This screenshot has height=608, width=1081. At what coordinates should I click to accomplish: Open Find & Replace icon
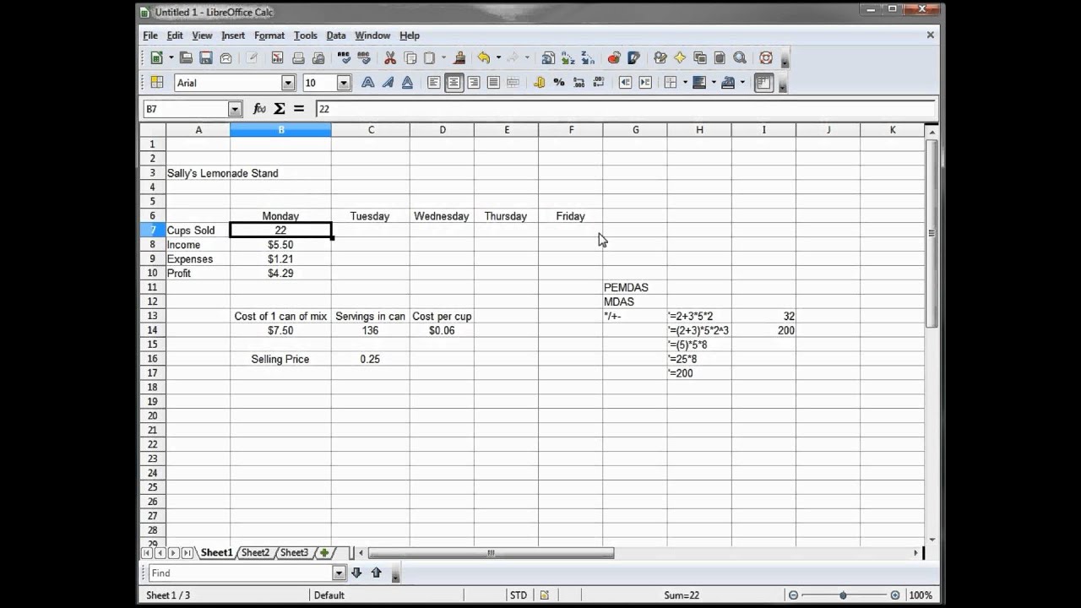coord(660,58)
